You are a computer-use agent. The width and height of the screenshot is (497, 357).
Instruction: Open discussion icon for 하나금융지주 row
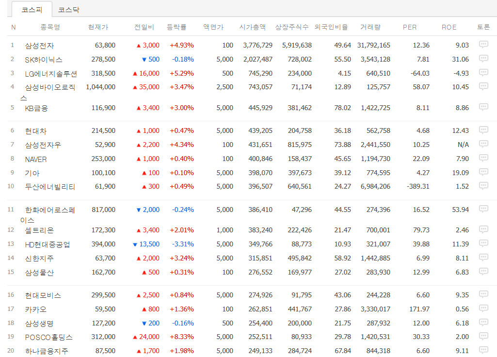[x=483, y=350]
